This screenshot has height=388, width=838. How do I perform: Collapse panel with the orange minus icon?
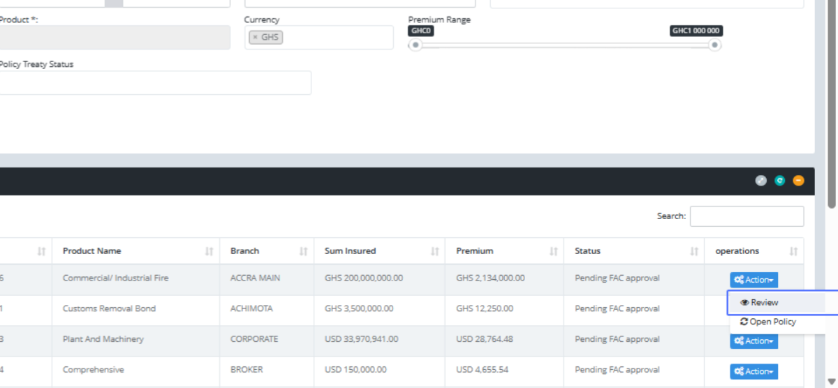click(798, 181)
